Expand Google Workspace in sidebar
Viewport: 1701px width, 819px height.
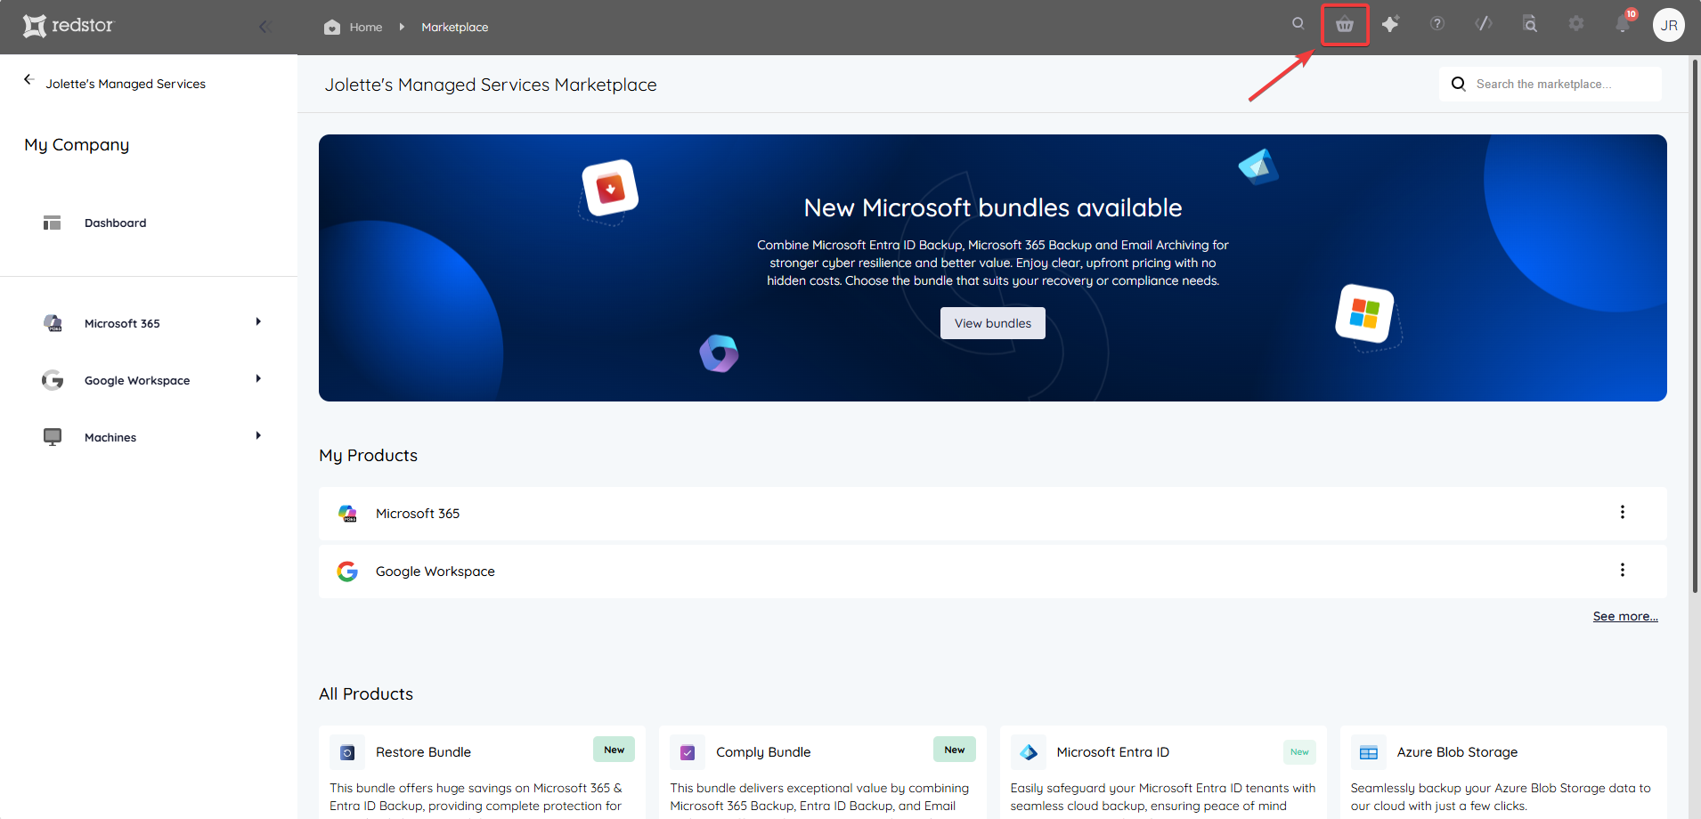pyautogui.click(x=258, y=379)
